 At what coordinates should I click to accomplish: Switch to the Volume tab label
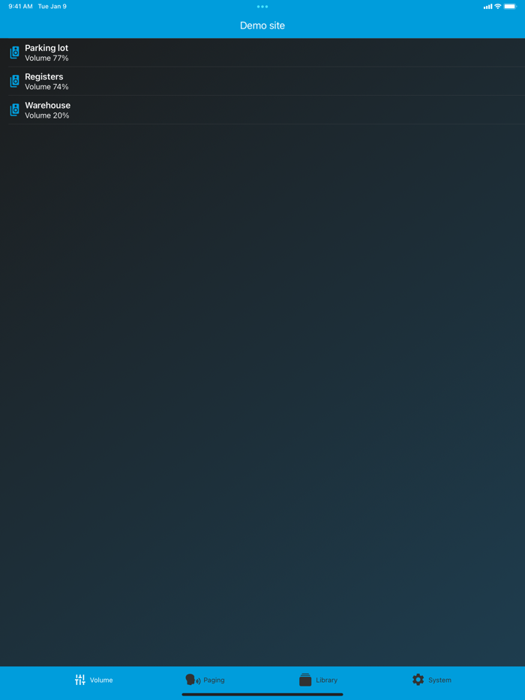click(x=101, y=680)
